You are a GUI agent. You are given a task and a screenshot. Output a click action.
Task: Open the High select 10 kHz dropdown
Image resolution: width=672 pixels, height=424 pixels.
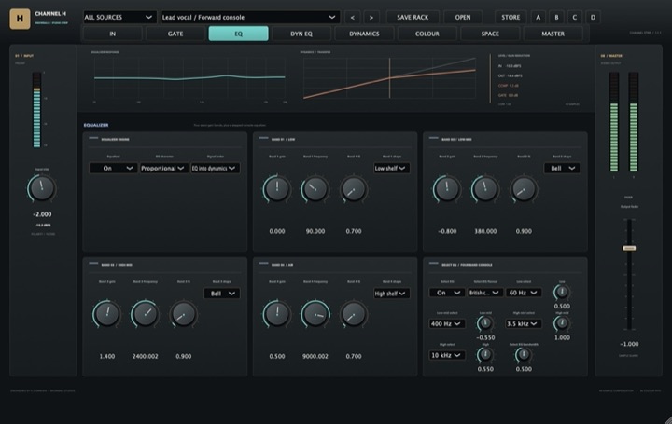(x=447, y=355)
